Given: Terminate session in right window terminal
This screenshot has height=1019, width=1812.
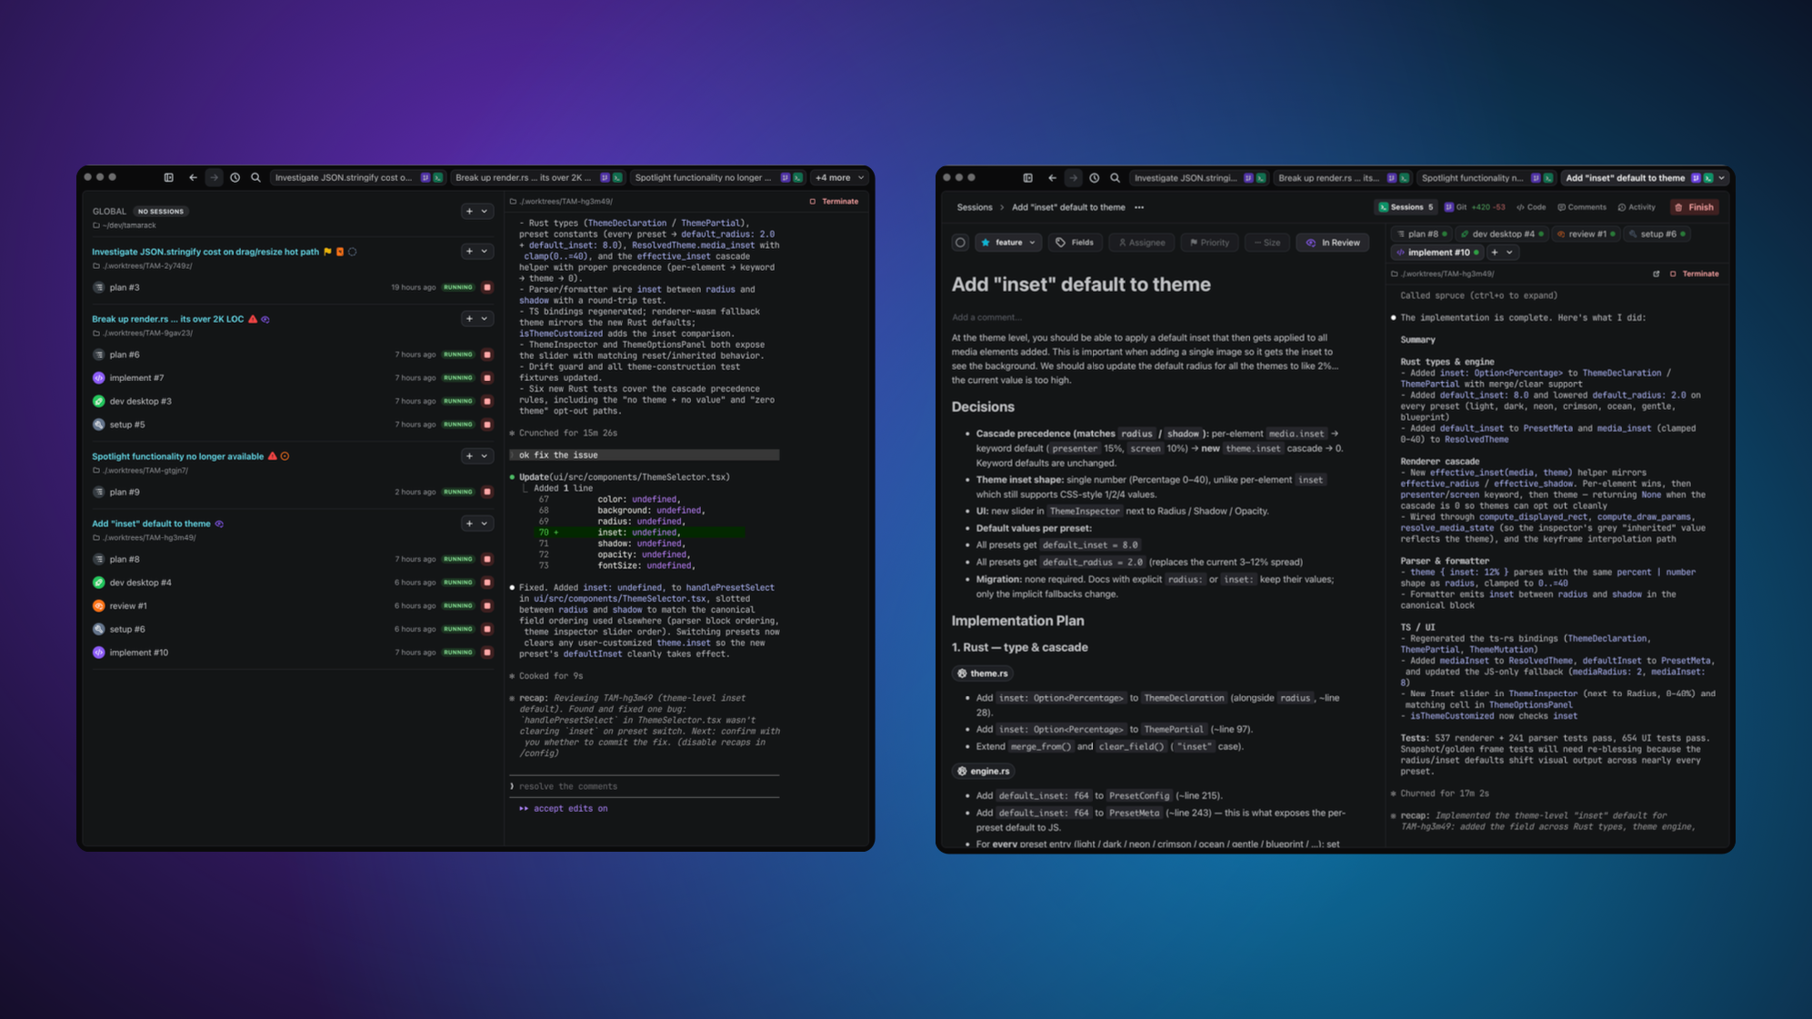Looking at the screenshot, I should pos(1694,274).
